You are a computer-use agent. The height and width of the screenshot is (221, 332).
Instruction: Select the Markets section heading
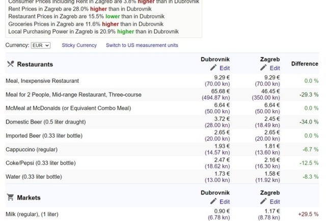(29, 198)
